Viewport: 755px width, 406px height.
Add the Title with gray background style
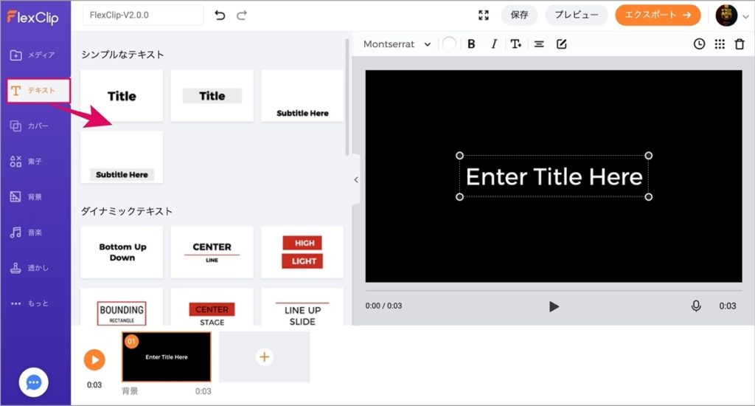(212, 95)
